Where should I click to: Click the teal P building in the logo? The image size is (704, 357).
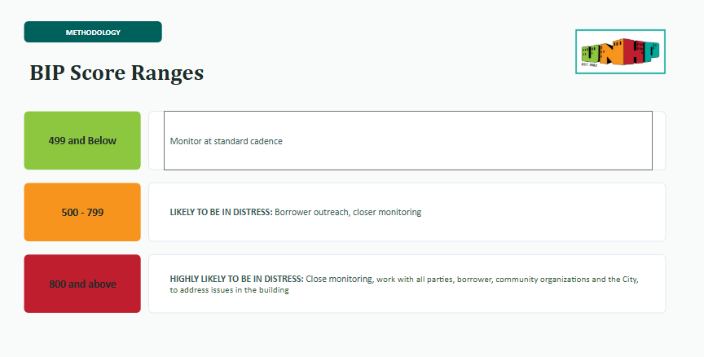click(x=652, y=51)
